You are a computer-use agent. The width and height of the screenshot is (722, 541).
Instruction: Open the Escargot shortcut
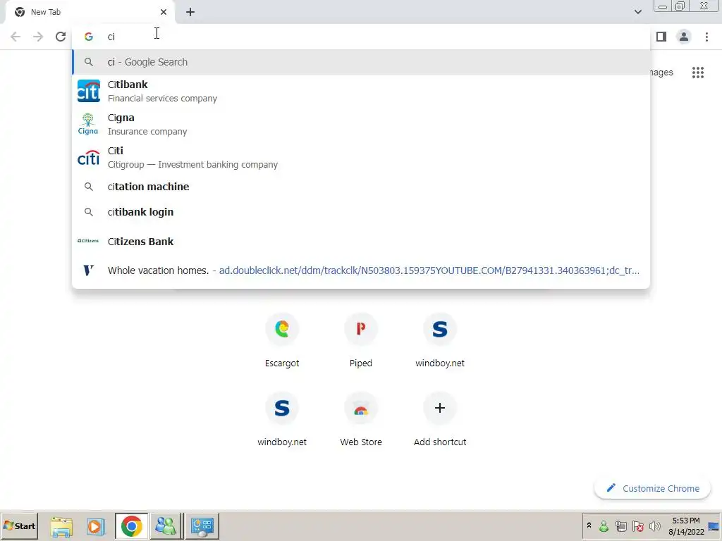282,341
